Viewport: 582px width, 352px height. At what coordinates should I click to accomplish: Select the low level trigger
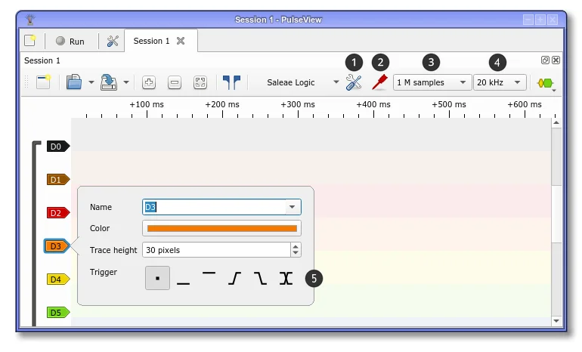[183, 278]
